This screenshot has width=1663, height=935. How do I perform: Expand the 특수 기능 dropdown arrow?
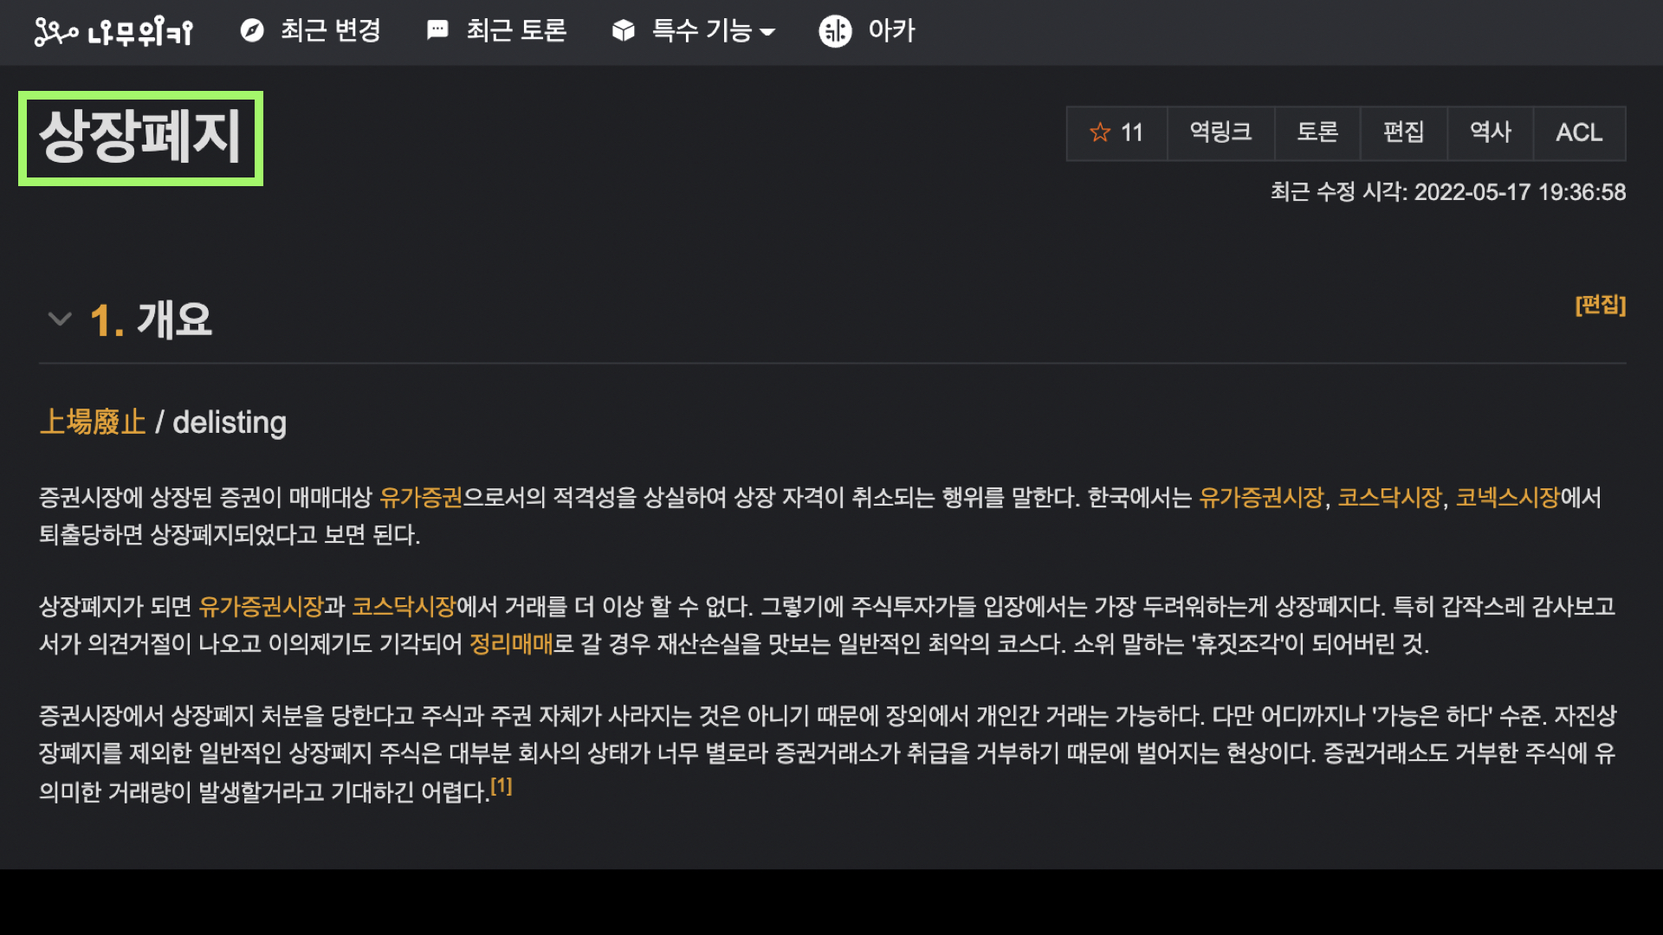(767, 32)
